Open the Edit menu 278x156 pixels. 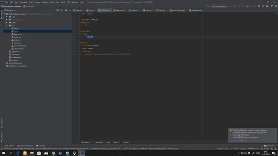(11, 2)
